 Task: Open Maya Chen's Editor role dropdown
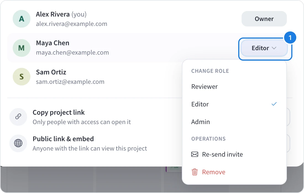(264, 48)
